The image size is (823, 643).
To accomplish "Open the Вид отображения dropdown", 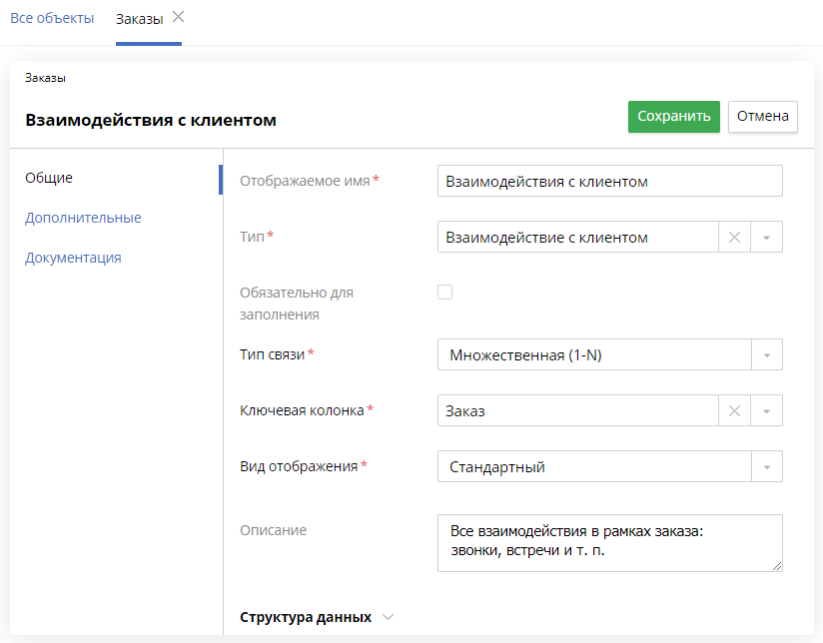I will click(766, 466).
